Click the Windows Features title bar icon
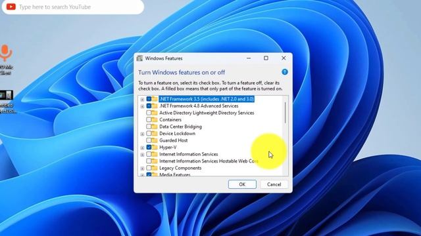The height and width of the screenshot is (236, 421). click(x=139, y=58)
